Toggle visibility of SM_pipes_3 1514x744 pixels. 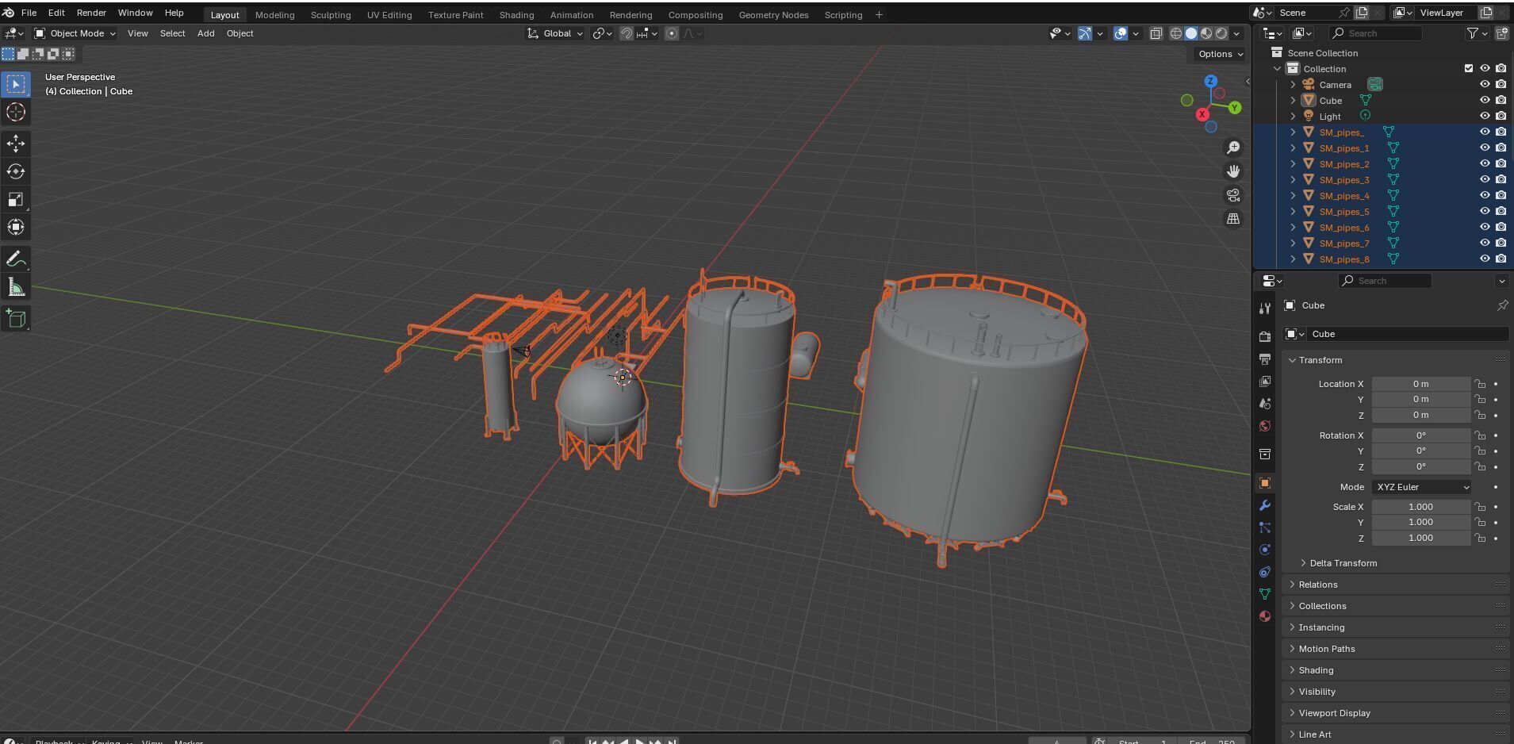pyautogui.click(x=1485, y=179)
